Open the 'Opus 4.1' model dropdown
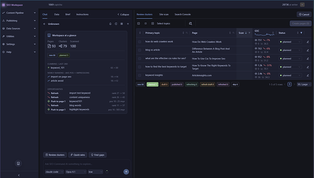Image resolution: width=314 pixels, height=178 pixels. click(x=76, y=172)
